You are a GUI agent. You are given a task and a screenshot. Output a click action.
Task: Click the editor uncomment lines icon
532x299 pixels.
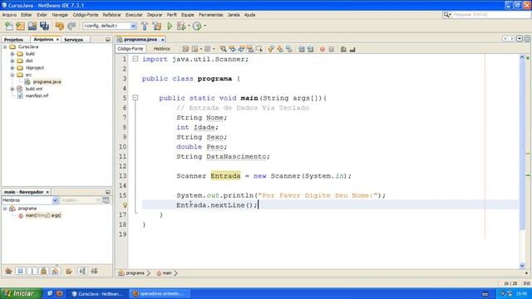tap(352, 49)
